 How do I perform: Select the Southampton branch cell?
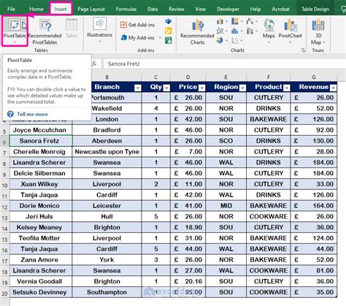click(x=107, y=292)
